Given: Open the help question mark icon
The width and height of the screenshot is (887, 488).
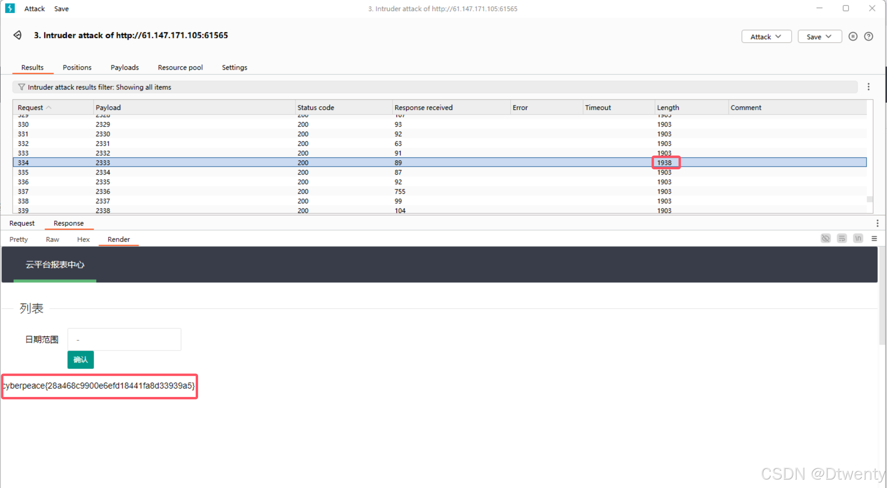Looking at the screenshot, I should 868,36.
